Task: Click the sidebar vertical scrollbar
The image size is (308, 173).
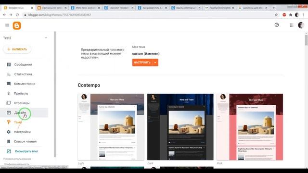Action: click(55, 94)
